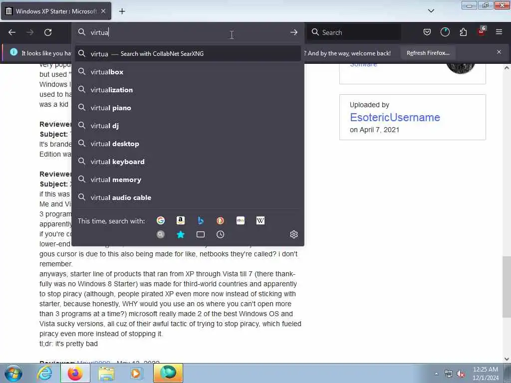This screenshot has height=383, width=511.
Task: Click scrollbar up arrow
Action: [x=507, y=68]
